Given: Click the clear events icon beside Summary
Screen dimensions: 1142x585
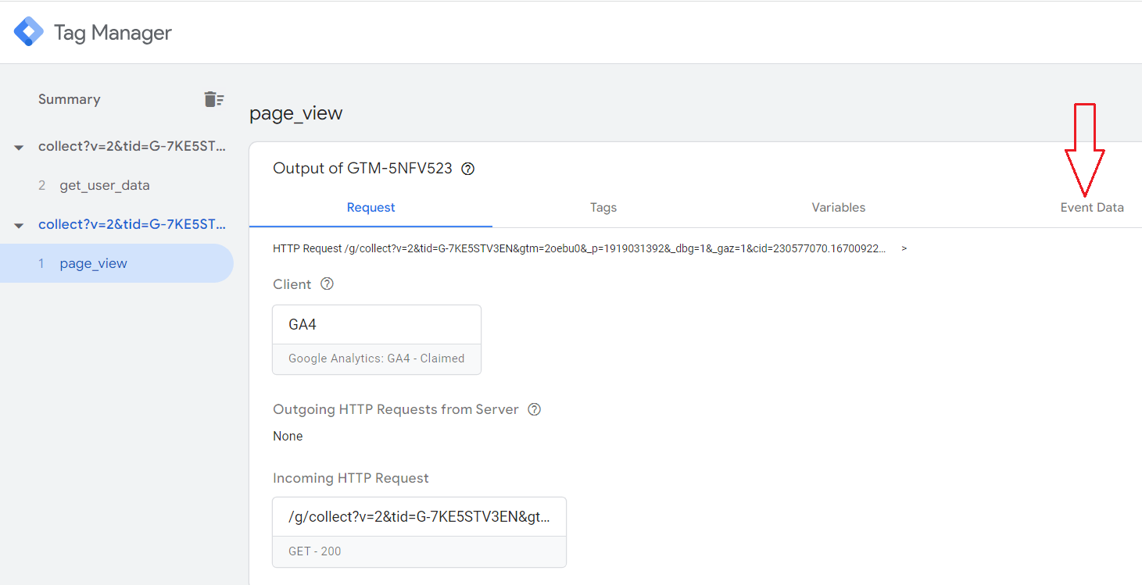Looking at the screenshot, I should [213, 99].
